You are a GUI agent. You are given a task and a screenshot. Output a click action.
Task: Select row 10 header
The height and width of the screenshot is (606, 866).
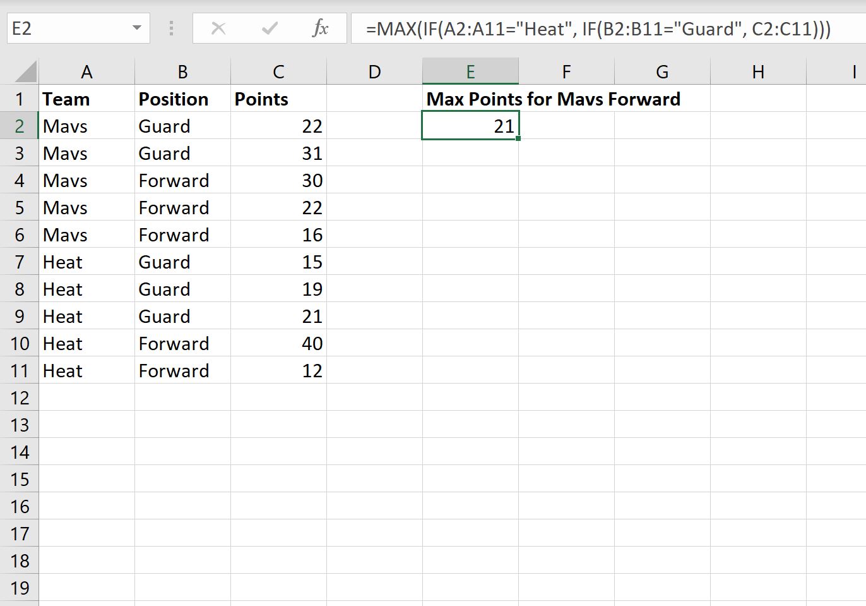pyautogui.click(x=20, y=344)
